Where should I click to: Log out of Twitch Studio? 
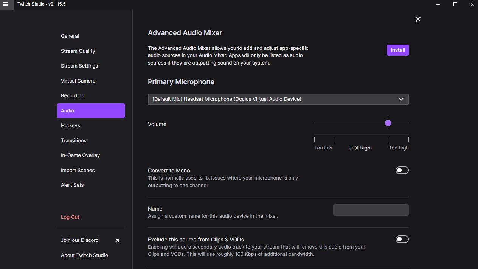point(70,217)
